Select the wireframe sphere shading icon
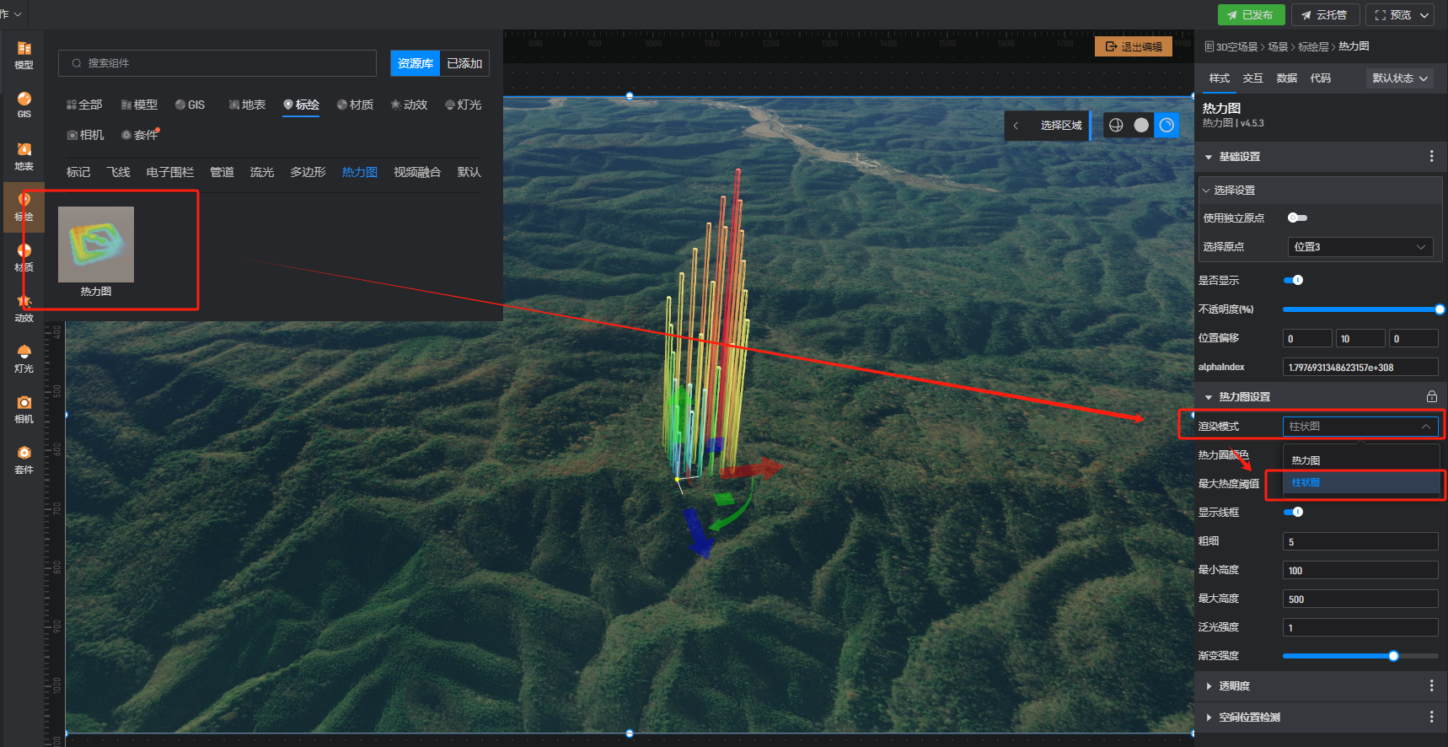1448x747 pixels. (x=1116, y=125)
